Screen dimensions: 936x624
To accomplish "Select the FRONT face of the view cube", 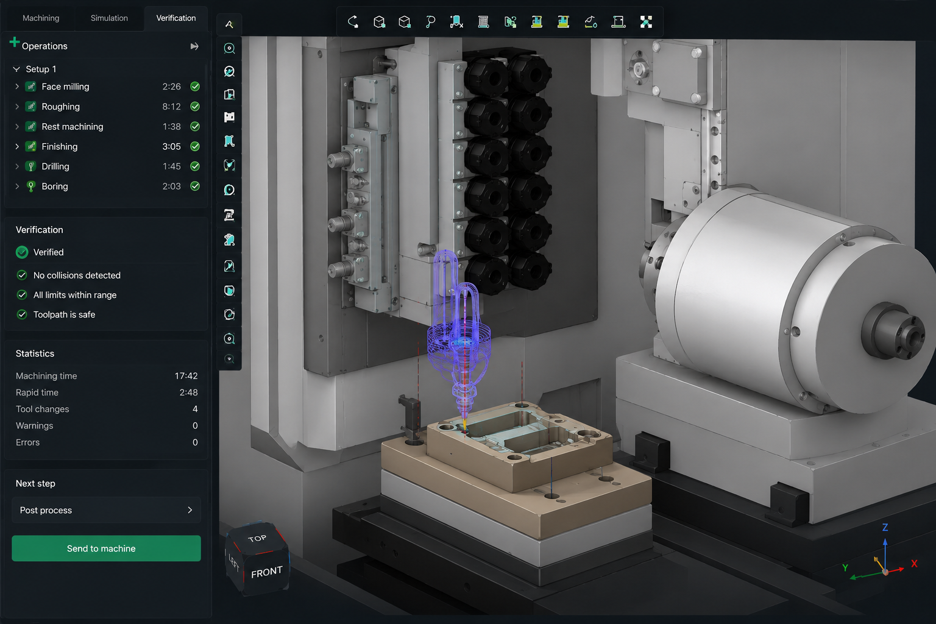I will [x=266, y=572].
